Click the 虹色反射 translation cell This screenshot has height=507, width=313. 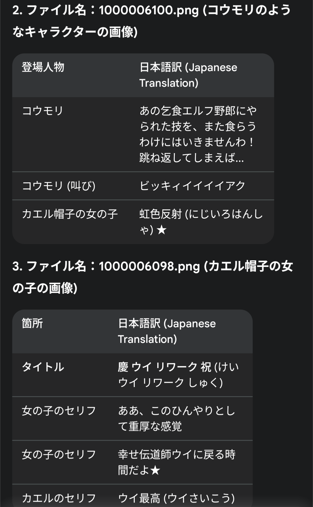pos(201,222)
